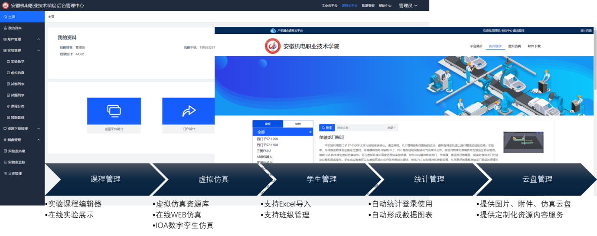
Task: Select 三菱FX3U in course list
Action: pos(264,151)
